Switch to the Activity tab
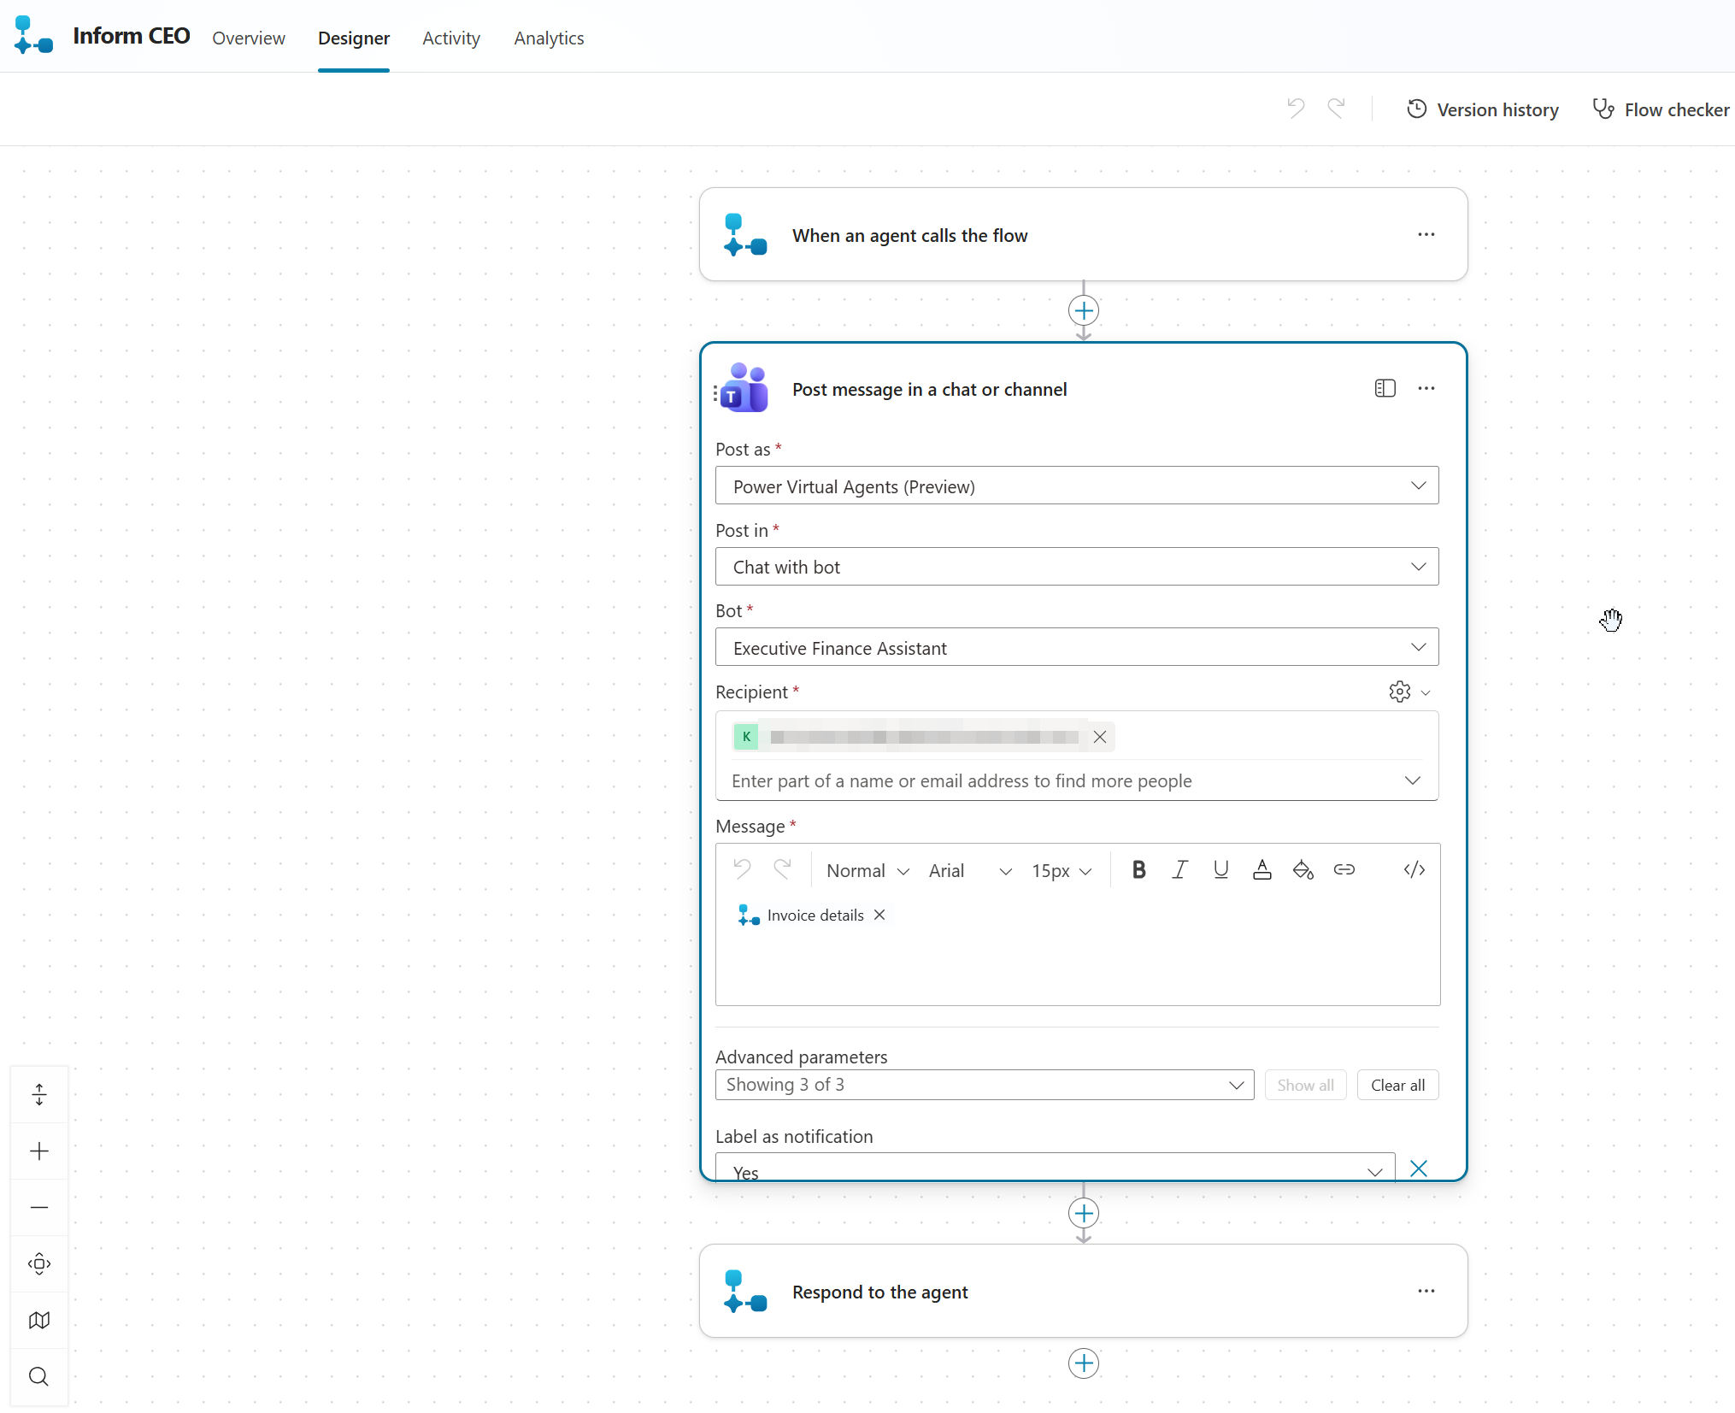The width and height of the screenshot is (1735, 1413). point(450,38)
